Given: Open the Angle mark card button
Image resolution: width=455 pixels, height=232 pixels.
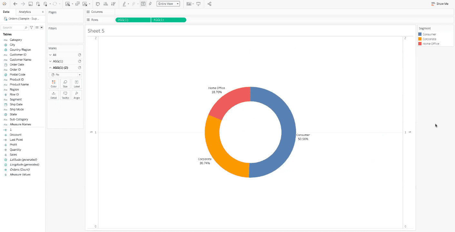Looking at the screenshot, I should [77, 95].
